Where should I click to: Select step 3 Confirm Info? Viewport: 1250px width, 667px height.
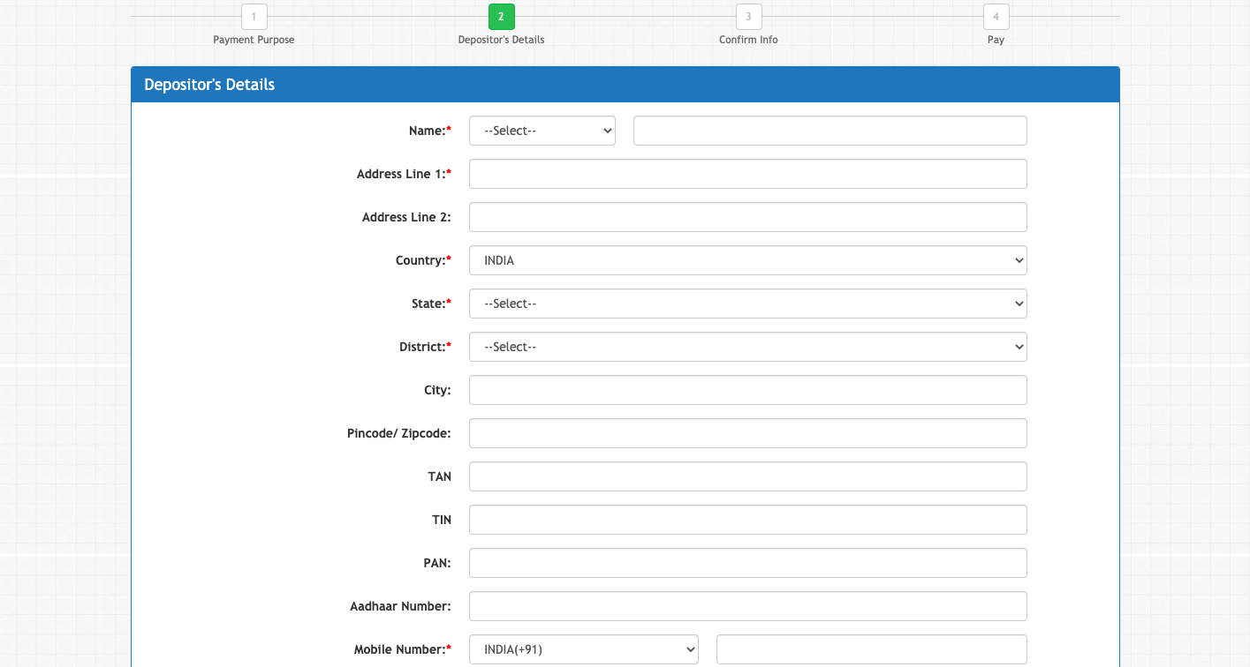[748, 17]
